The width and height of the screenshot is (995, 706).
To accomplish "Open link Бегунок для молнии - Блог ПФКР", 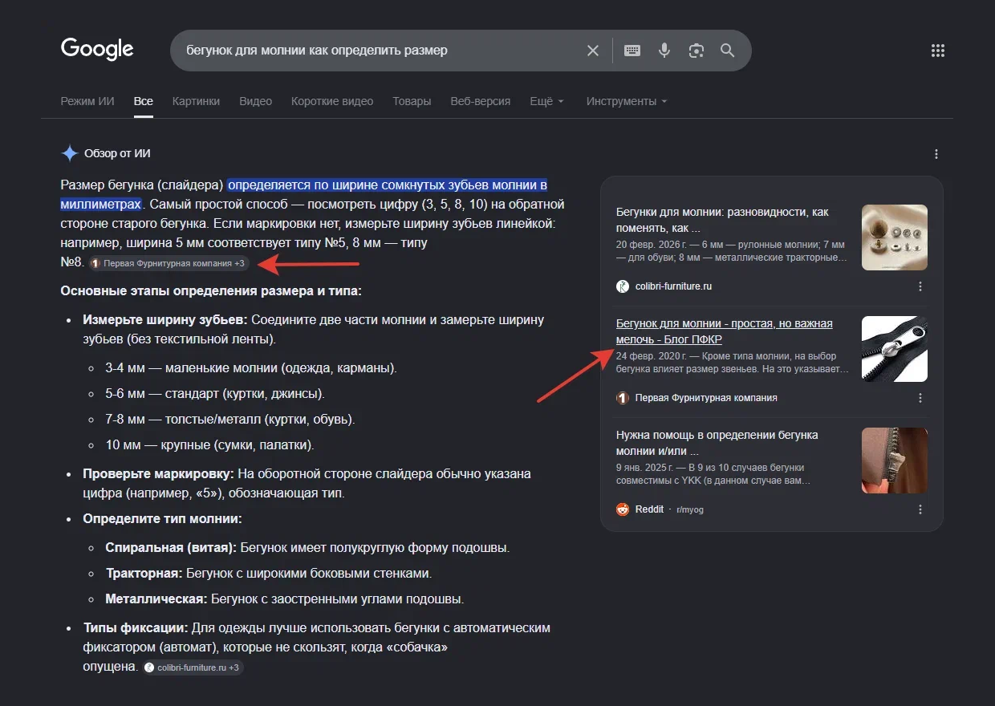I will coord(724,331).
